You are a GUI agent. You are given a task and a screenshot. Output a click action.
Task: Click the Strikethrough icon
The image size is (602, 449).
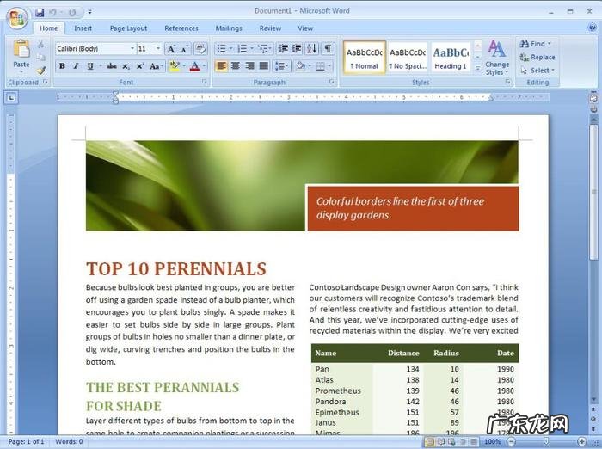[x=111, y=66]
